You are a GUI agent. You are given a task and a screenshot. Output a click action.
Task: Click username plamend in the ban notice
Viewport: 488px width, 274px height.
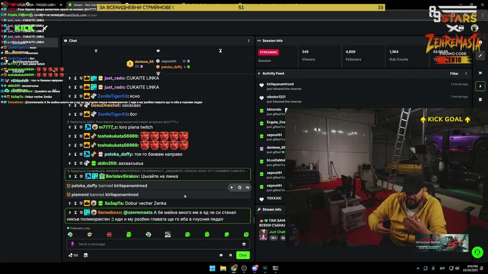point(80,194)
